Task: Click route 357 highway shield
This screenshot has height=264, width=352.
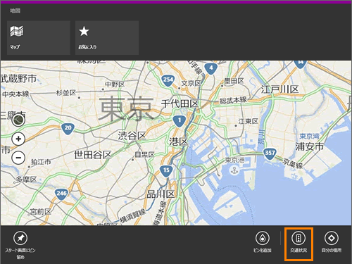Action: tap(270, 153)
